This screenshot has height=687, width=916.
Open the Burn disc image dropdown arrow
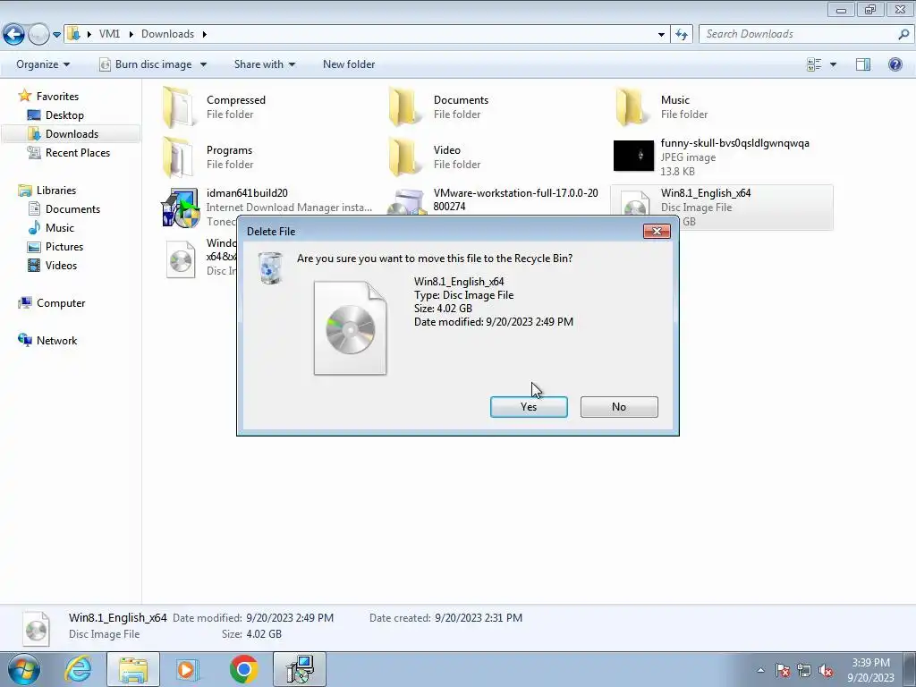point(203,64)
